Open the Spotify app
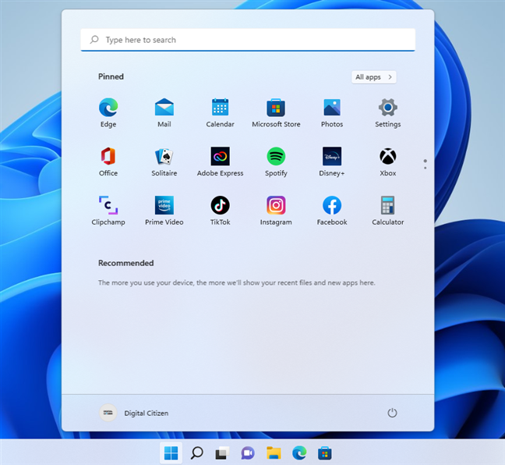Viewport: 505px width, 465px height. pos(276,162)
